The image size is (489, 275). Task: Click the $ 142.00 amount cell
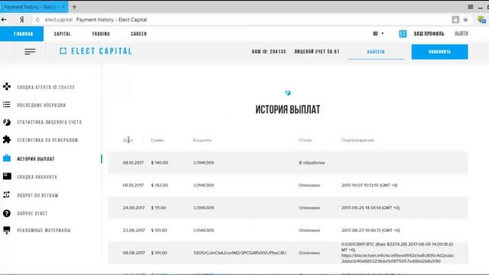tap(160, 185)
